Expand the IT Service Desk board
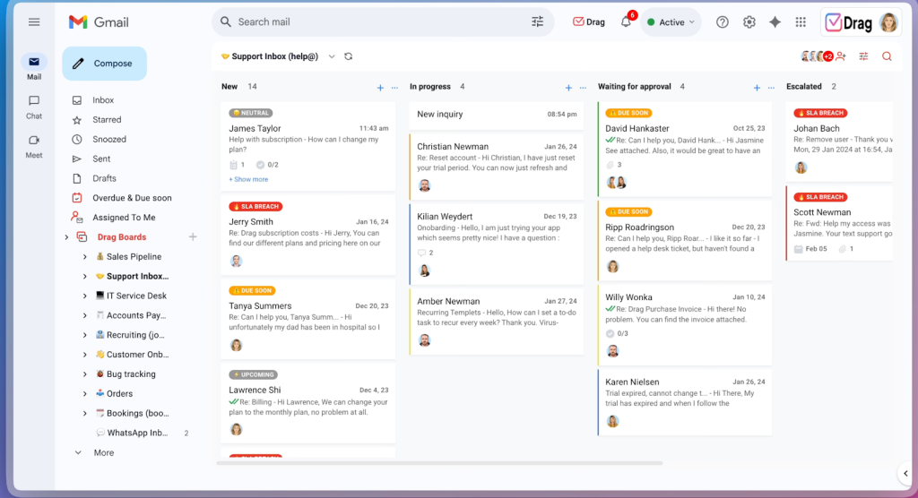 coord(85,296)
